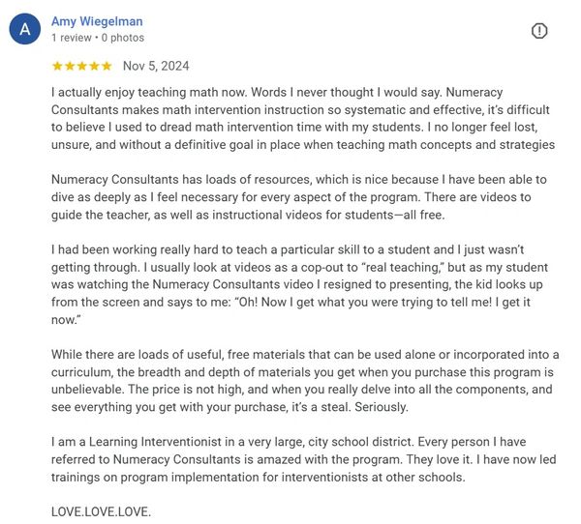This screenshot has height=524, width=581.
Task: Click the fifth star of the rating
Action: click(107, 67)
